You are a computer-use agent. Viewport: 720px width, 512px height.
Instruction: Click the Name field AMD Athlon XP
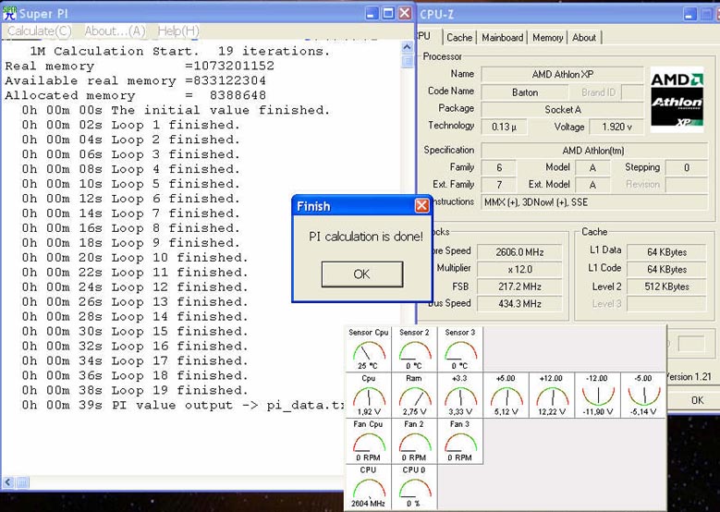[563, 74]
